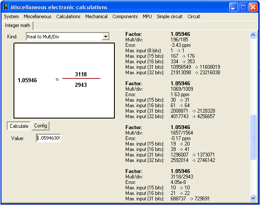Open the Circuit menu

click(x=194, y=16)
